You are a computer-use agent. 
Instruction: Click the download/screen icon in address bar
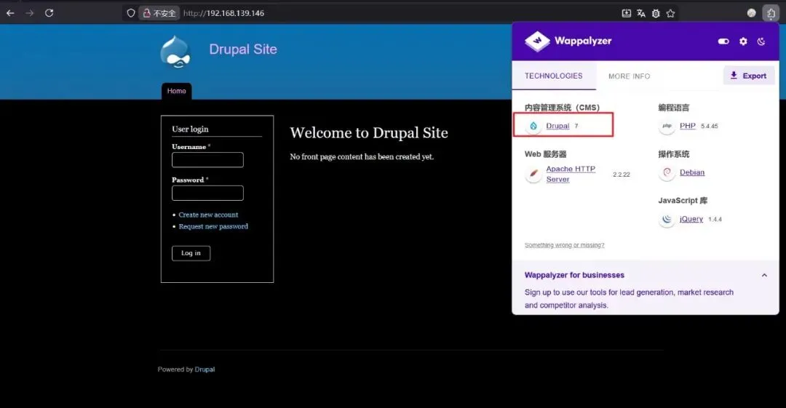pyautogui.click(x=626, y=14)
